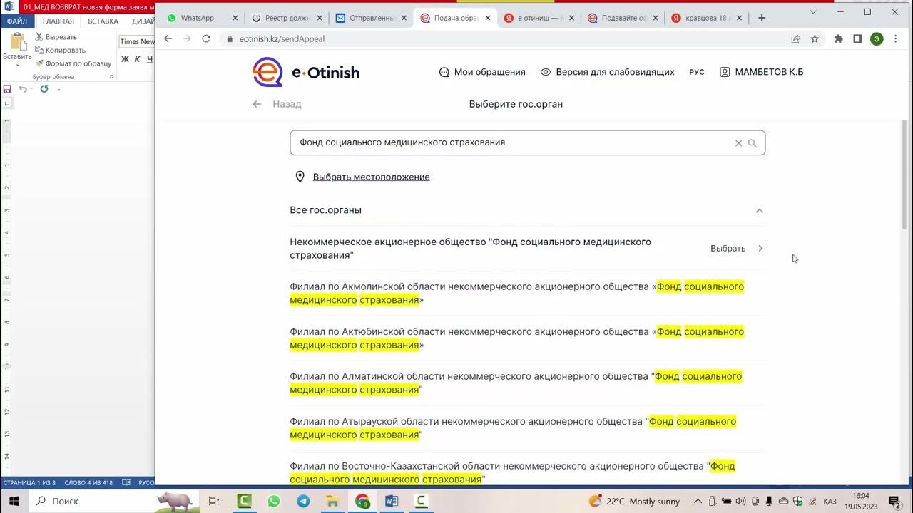
Task: Open the Буфер обмена dialog launcher
Action: click(112, 76)
